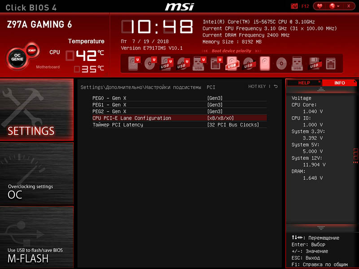
Task: Click the System 3.3V 3.392 V value
Action: (313, 138)
